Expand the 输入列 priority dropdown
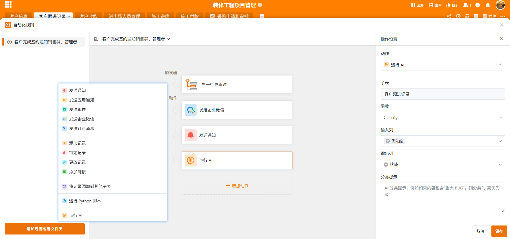 [443, 141]
